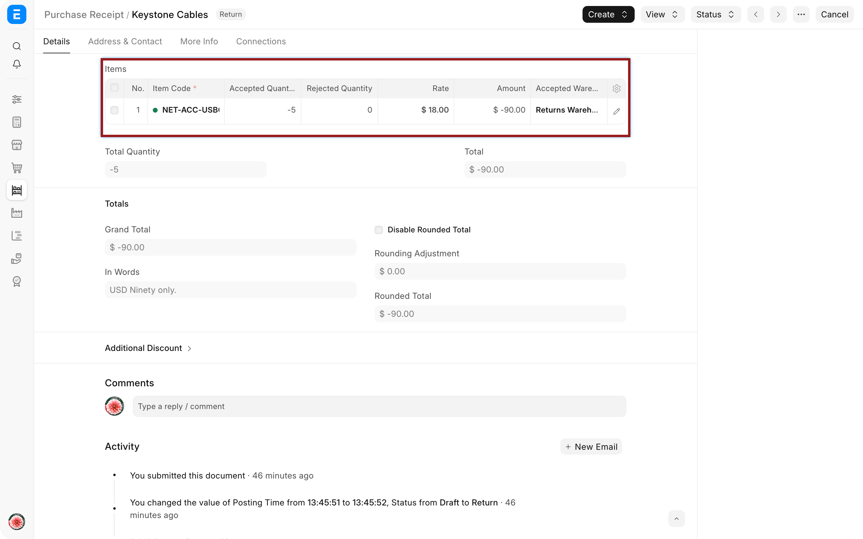Go to previous document arrow
The image size is (863, 539).
click(x=756, y=15)
